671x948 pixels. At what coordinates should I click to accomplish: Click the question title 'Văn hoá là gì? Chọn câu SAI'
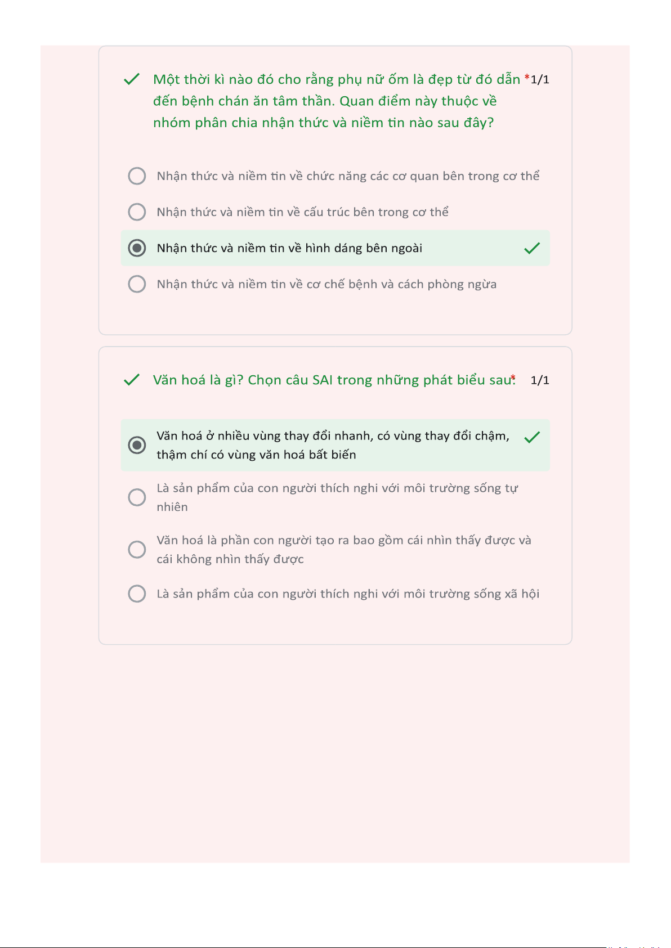[333, 380]
